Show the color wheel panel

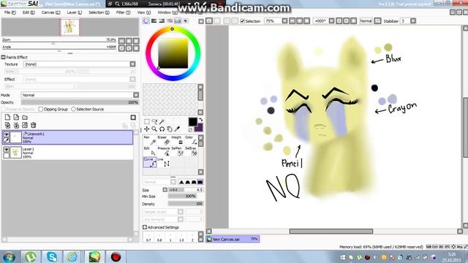click(146, 21)
